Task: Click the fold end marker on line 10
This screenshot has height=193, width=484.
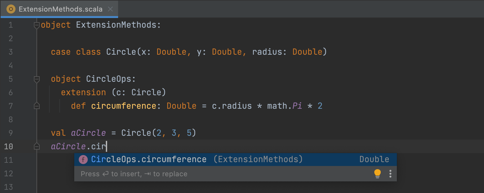Action: coord(37,146)
